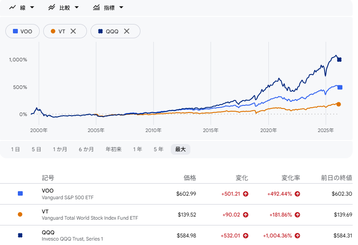Select the 1年 time range
This screenshot has height=245, width=358.
(x=137, y=149)
